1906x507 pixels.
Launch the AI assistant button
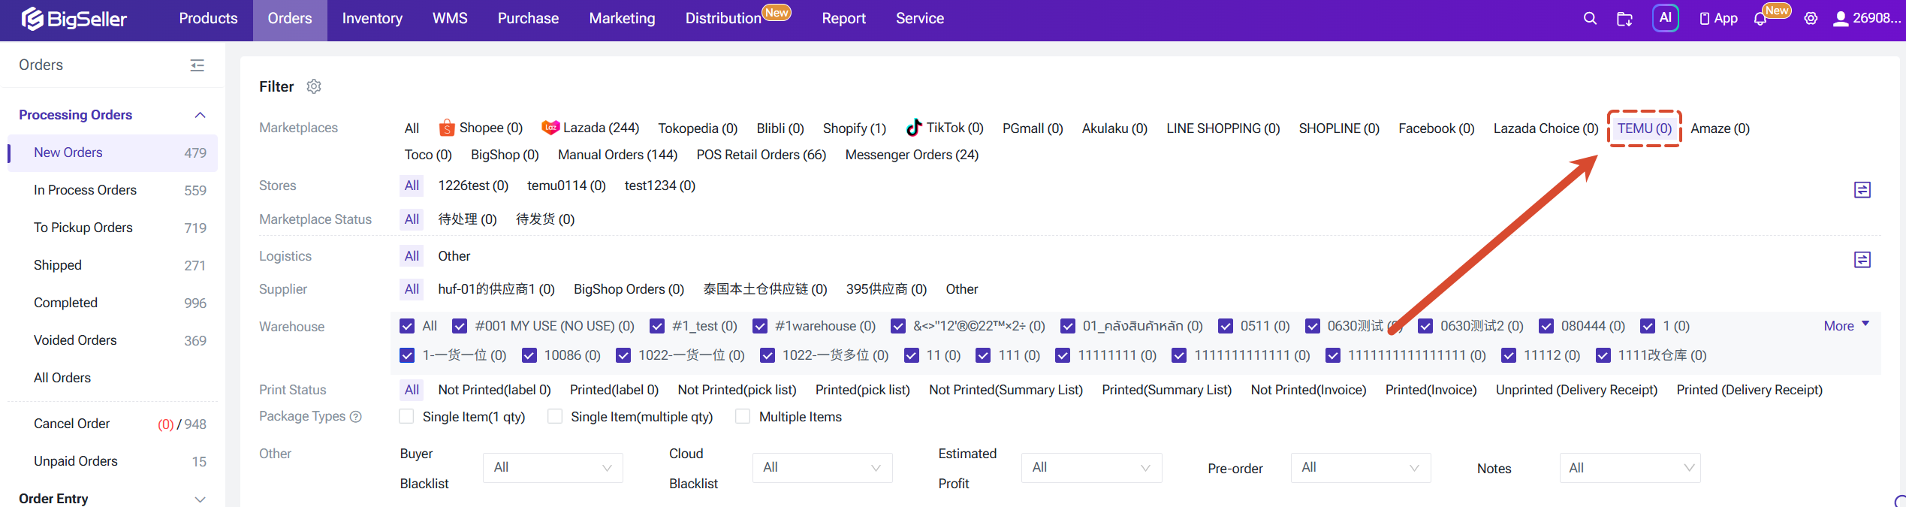click(x=1665, y=18)
